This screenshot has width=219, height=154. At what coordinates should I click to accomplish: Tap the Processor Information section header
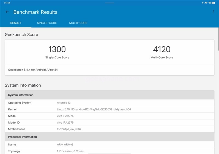pyautogui.click(x=109, y=137)
